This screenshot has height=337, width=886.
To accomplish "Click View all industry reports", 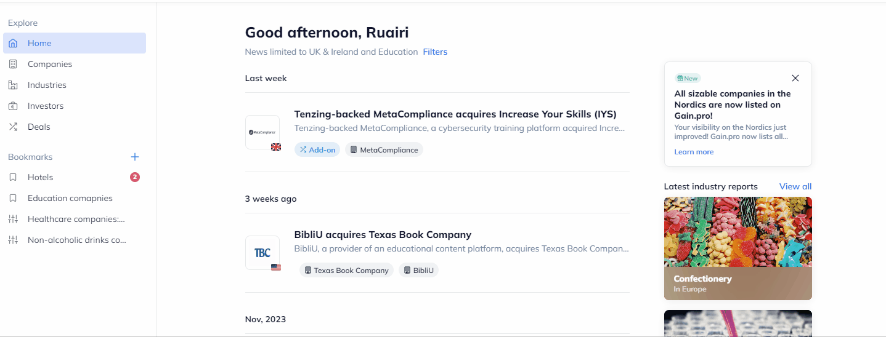I will (795, 186).
